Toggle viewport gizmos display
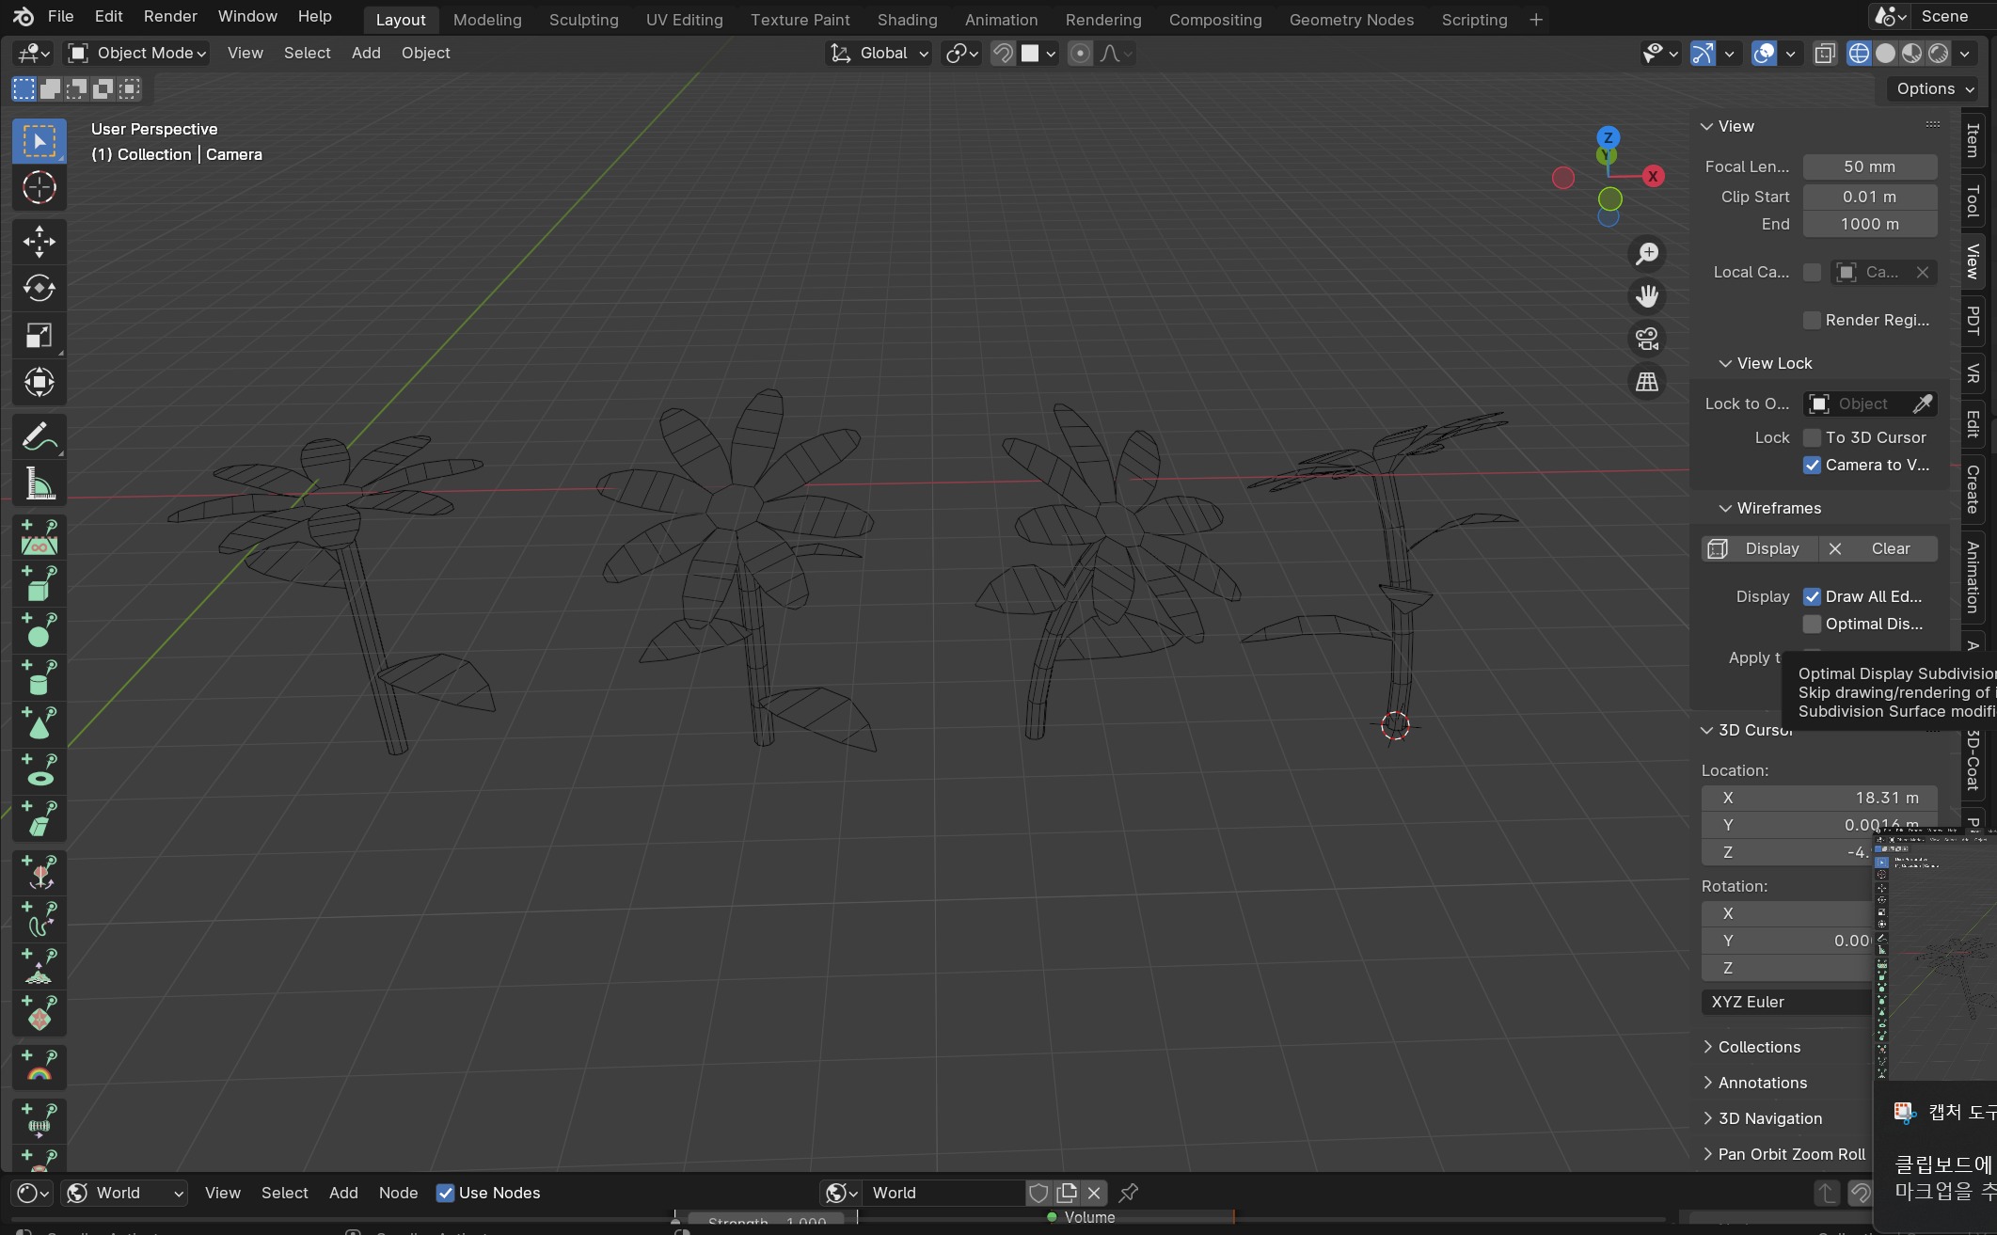 pos(1703,54)
